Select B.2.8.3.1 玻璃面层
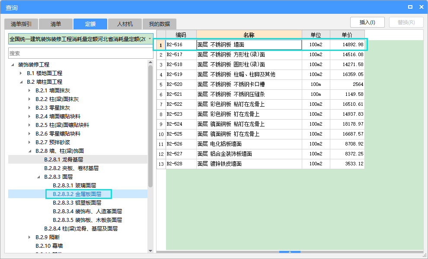The height and width of the screenshot is (259, 428). tap(74, 185)
